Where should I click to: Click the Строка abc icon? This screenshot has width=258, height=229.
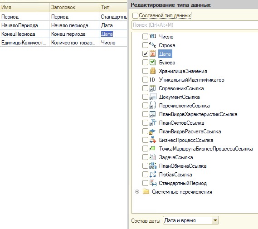click(152, 45)
